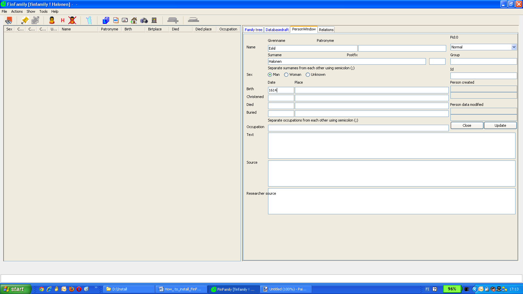Screen dimensions: 523x294
Task: Select the Woman radio button
Action: (x=286, y=75)
